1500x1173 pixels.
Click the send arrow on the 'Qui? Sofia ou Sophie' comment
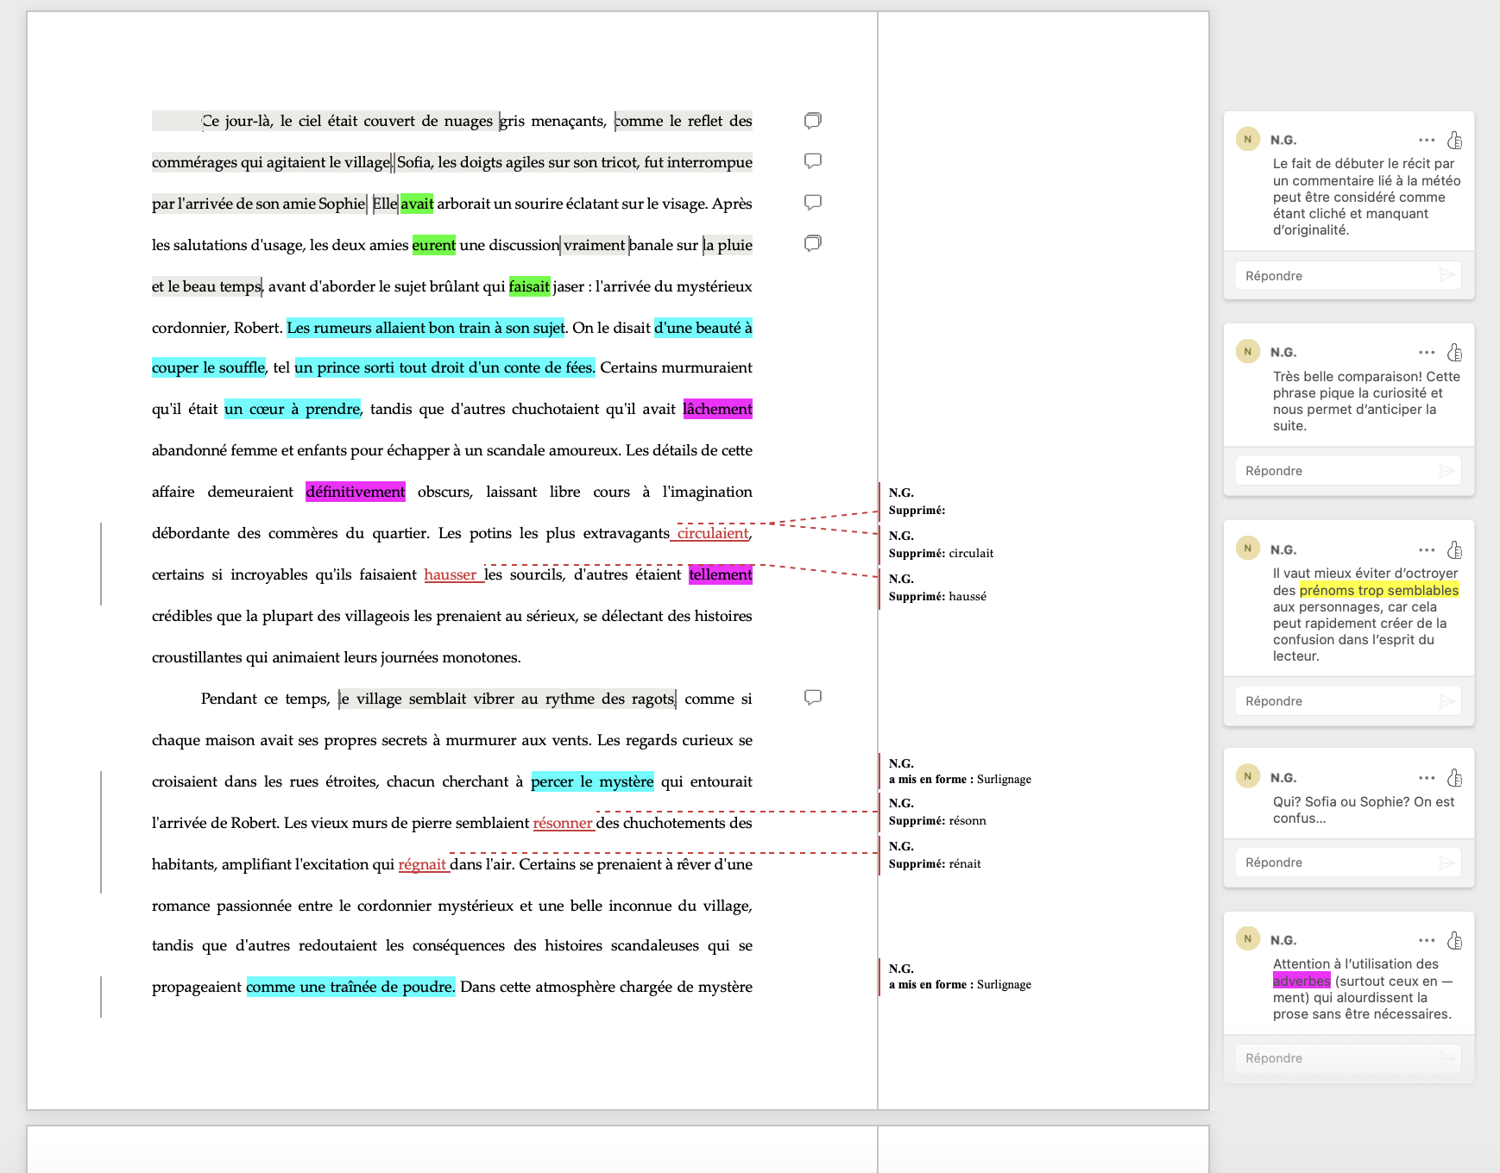1446,862
